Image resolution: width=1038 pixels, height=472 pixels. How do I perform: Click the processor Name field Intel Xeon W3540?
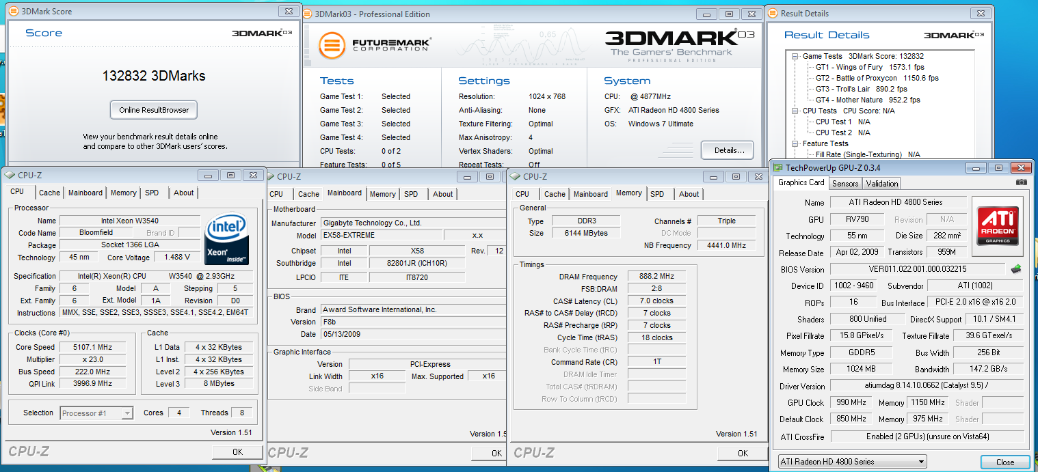(x=130, y=221)
